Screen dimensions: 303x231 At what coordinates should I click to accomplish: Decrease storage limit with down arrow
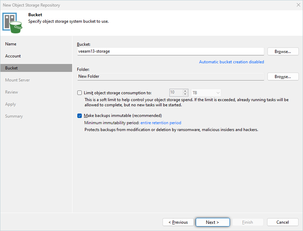tap(185, 94)
